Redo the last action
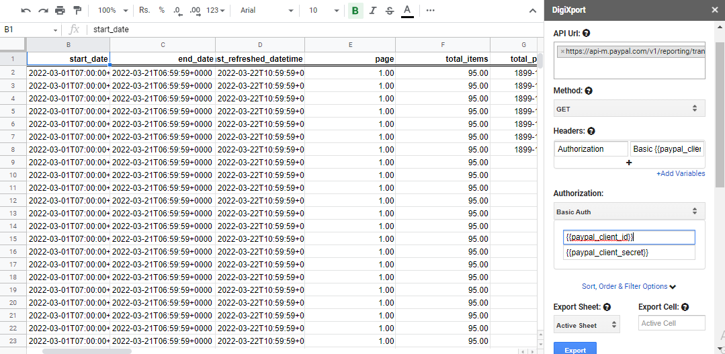 click(43, 10)
